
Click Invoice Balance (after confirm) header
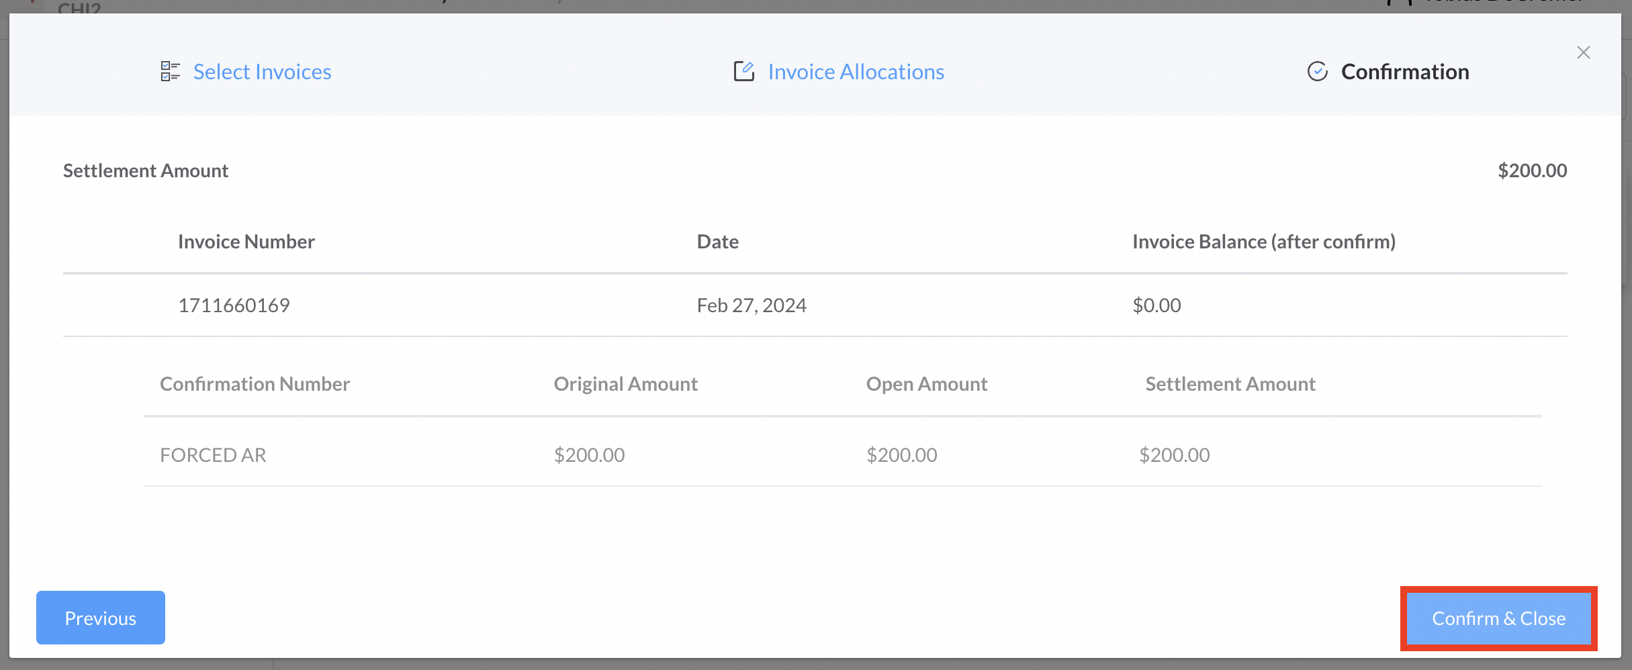[x=1263, y=242]
